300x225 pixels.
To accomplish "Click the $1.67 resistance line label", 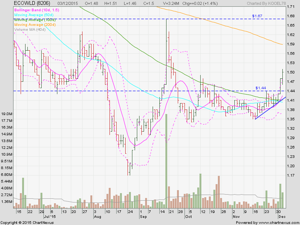I will coord(257,16).
